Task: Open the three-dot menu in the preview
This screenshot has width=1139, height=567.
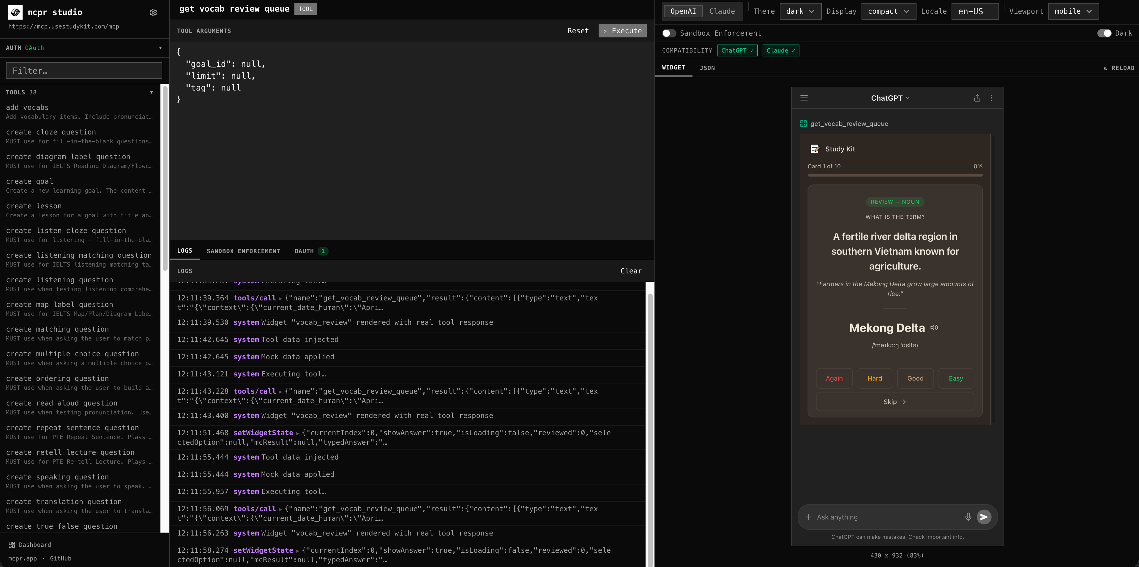Action: coord(991,98)
